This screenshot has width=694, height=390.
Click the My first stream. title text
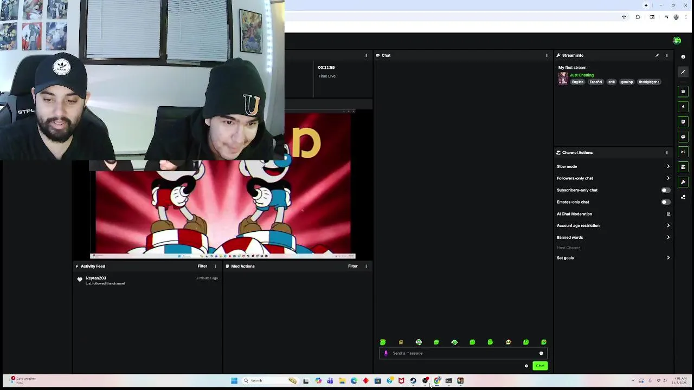point(573,68)
